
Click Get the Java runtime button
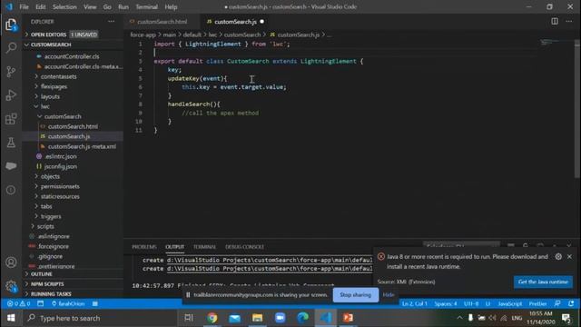click(x=543, y=282)
